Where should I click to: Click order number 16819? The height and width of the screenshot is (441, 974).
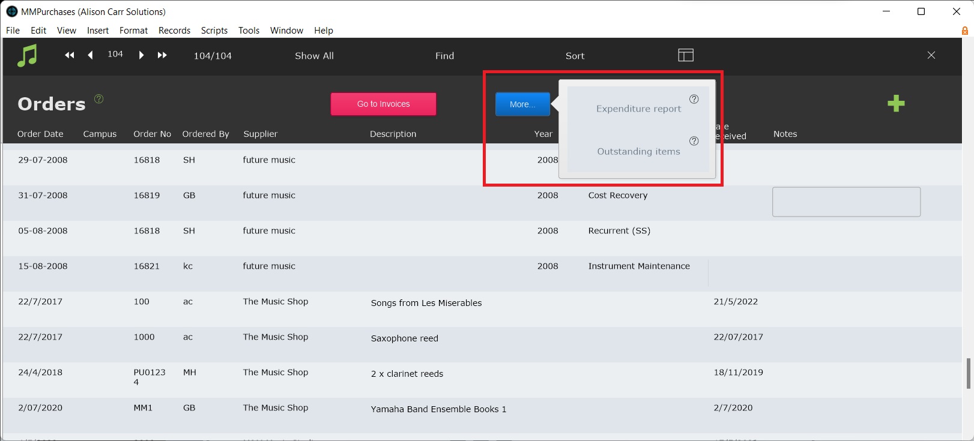coord(147,195)
